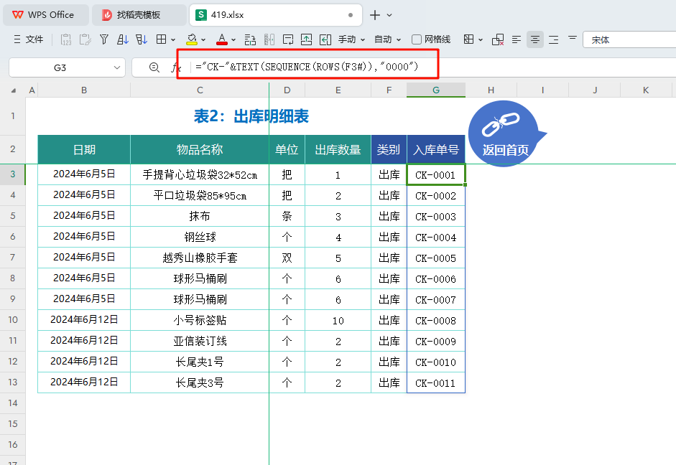Open a new tab with plus button

coord(375,15)
